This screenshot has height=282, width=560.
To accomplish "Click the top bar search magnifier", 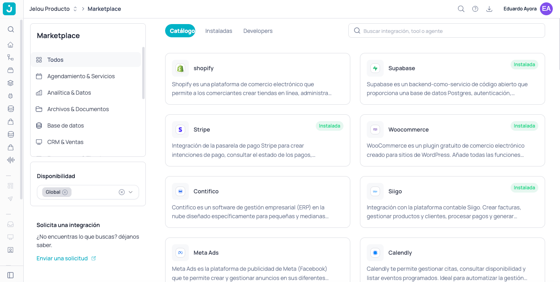I will pos(461,9).
